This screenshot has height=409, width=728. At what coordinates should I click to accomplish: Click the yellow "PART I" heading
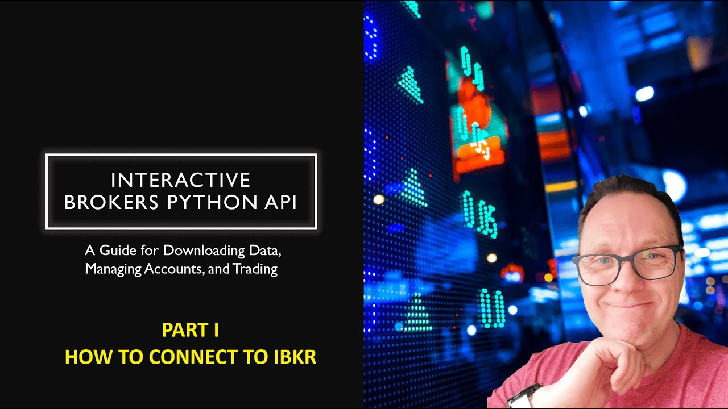click(x=191, y=330)
